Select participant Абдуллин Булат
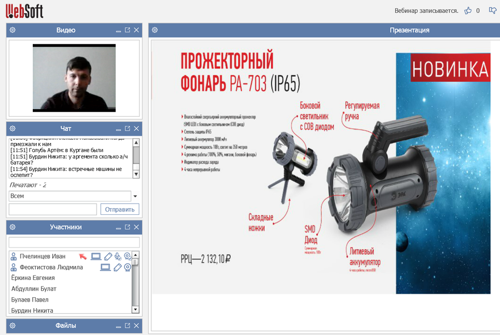This screenshot has width=500, height=335. [34, 289]
